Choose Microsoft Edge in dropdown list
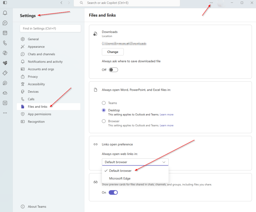This screenshot has height=212, width=256. pyautogui.click(x=135, y=178)
